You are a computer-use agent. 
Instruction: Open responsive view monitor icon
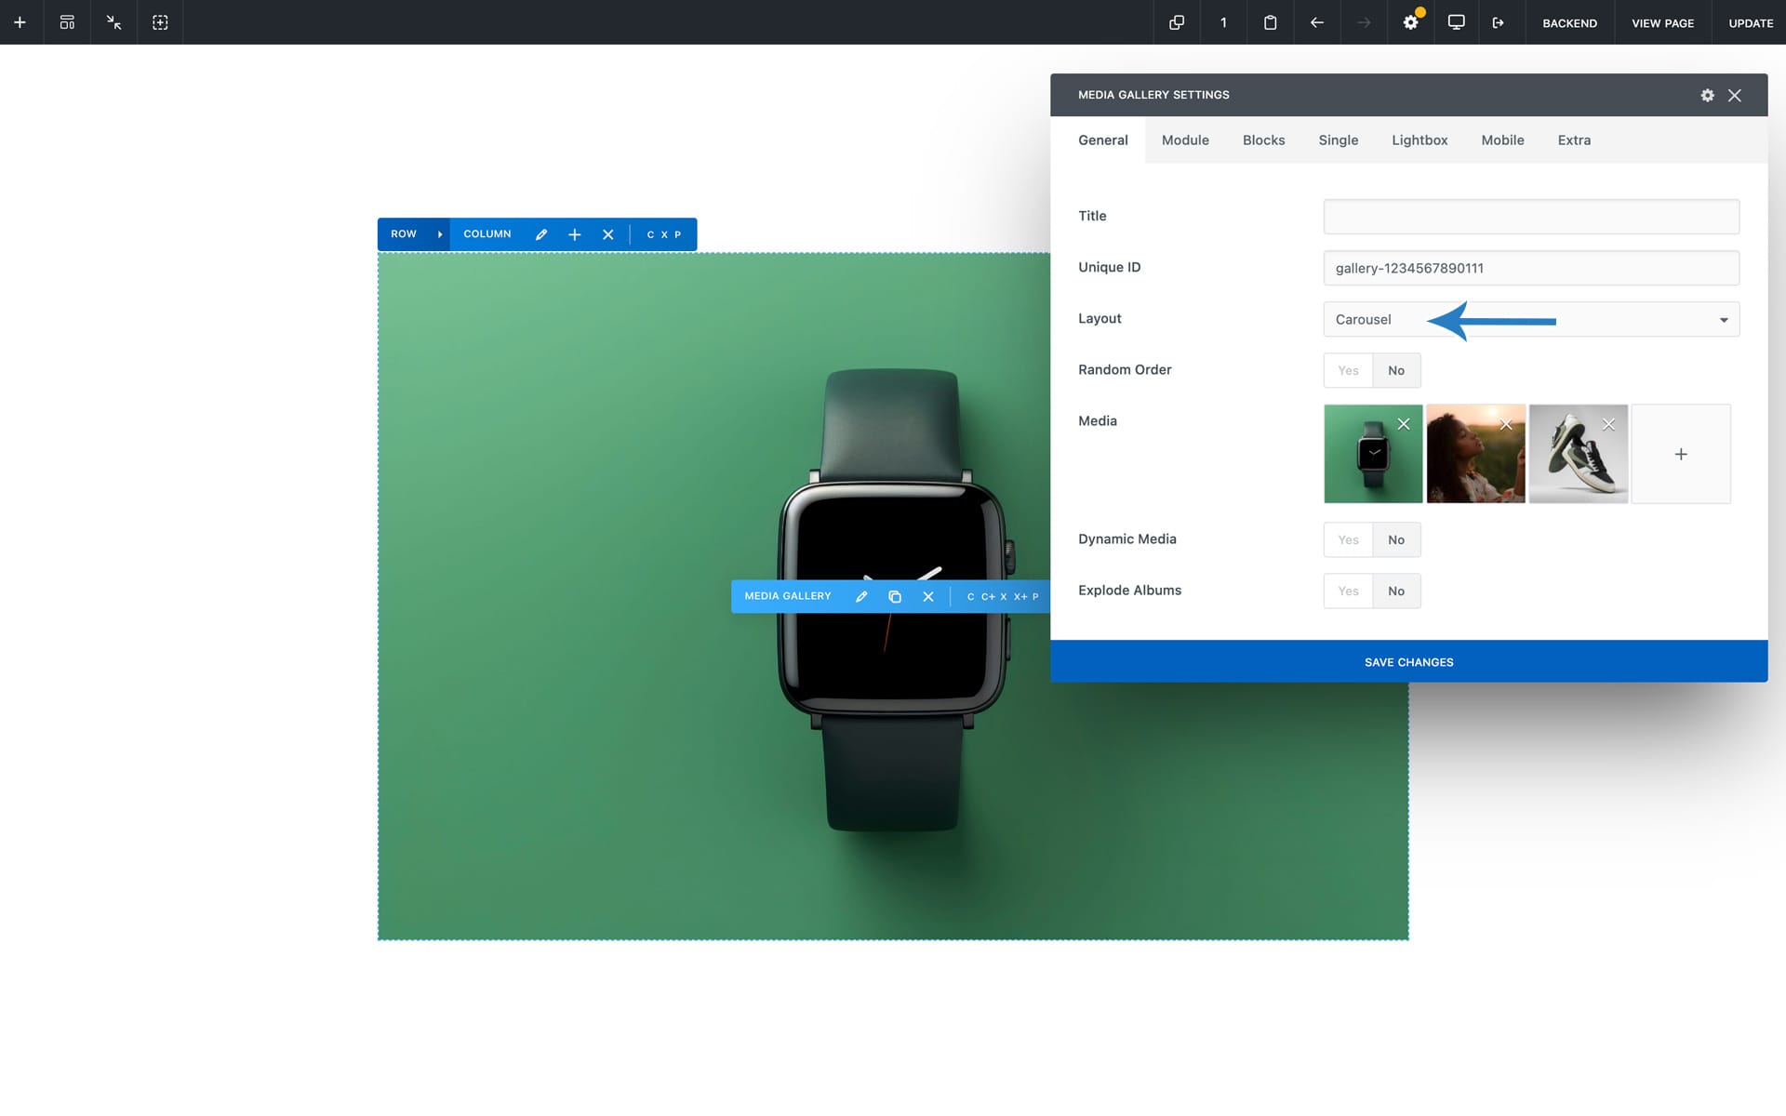coord(1456,22)
